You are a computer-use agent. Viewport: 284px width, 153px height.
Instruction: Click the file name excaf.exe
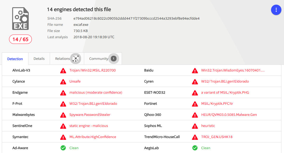81,25
